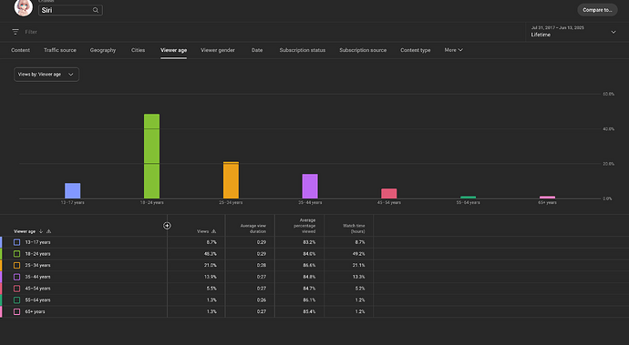This screenshot has height=345, width=629.
Task: Switch to the Traffic source tab
Action: point(60,50)
